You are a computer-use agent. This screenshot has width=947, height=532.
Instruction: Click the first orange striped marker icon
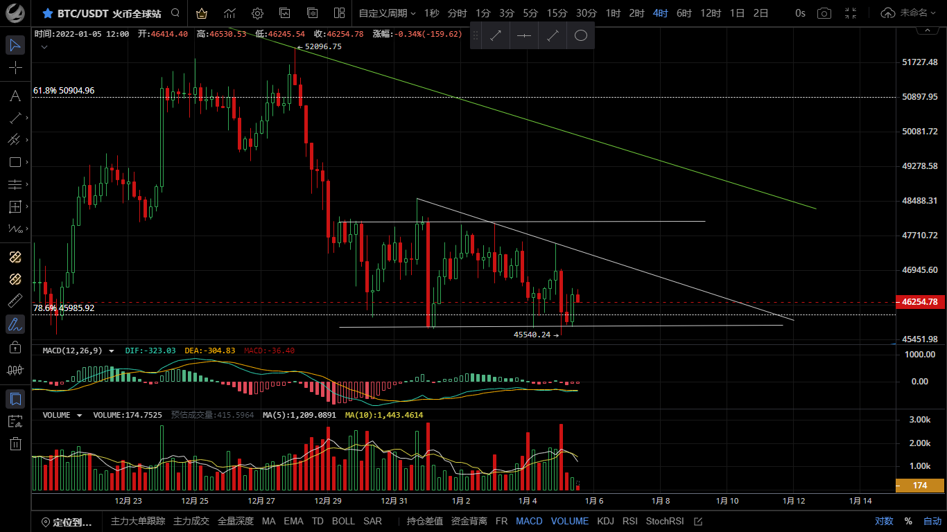(x=15, y=257)
